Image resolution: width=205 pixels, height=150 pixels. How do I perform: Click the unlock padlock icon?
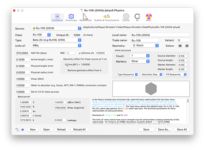pos(17,130)
